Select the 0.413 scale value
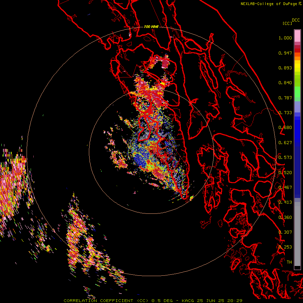The height and width of the screenshot is (303, 303). 285,202
